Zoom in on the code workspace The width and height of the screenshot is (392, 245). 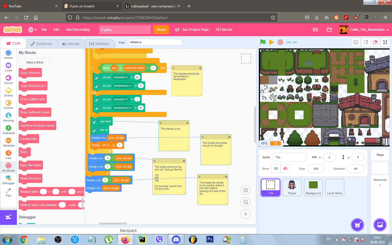[246, 190]
